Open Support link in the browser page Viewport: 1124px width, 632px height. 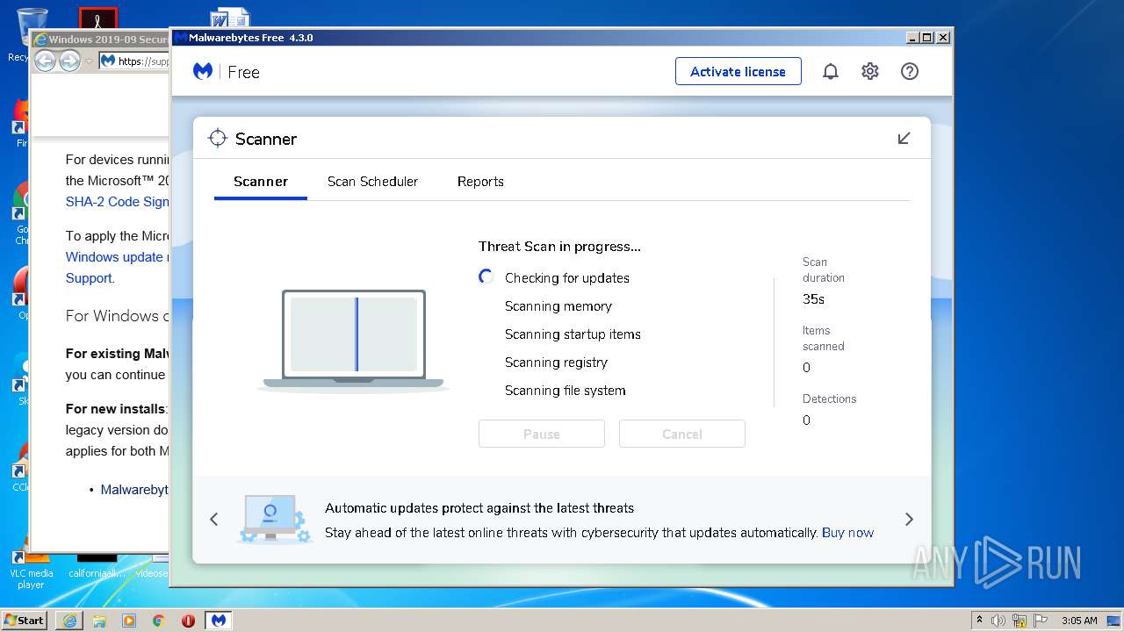click(x=89, y=278)
